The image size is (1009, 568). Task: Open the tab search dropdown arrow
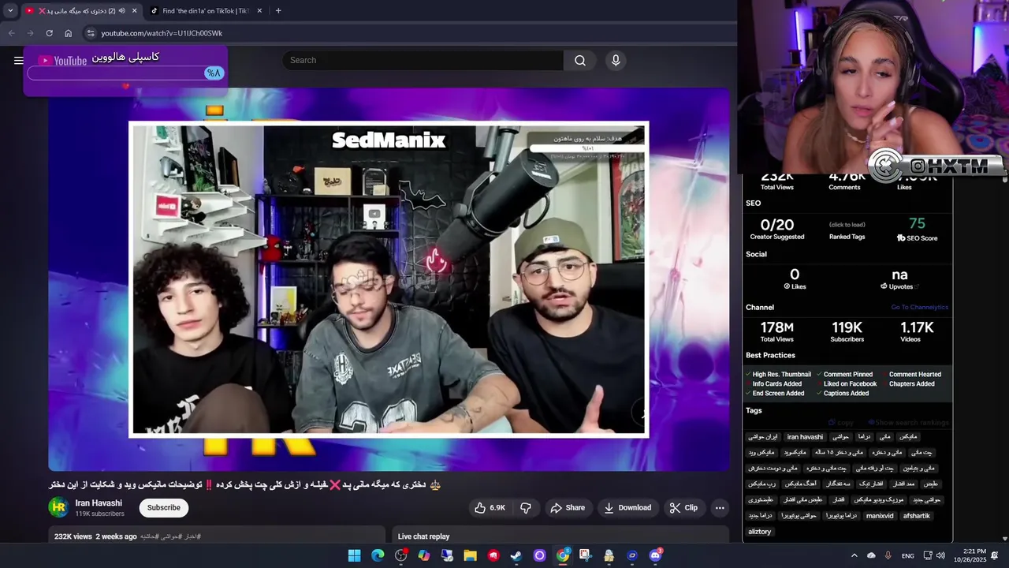10,11
